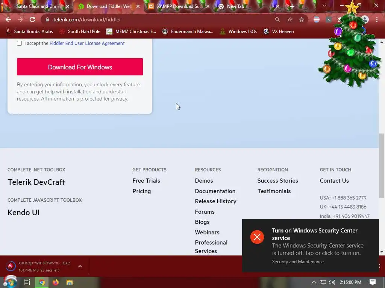
Task: Open Success Stories link
Action: (x=278, y=181)
